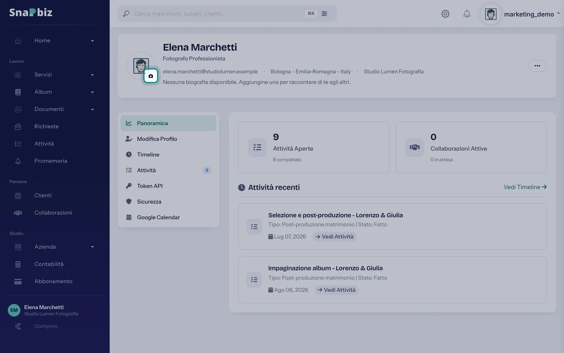564x353 pixels.
Task: Expand the Documenti submenu arrow
Action: click(92, 110)
